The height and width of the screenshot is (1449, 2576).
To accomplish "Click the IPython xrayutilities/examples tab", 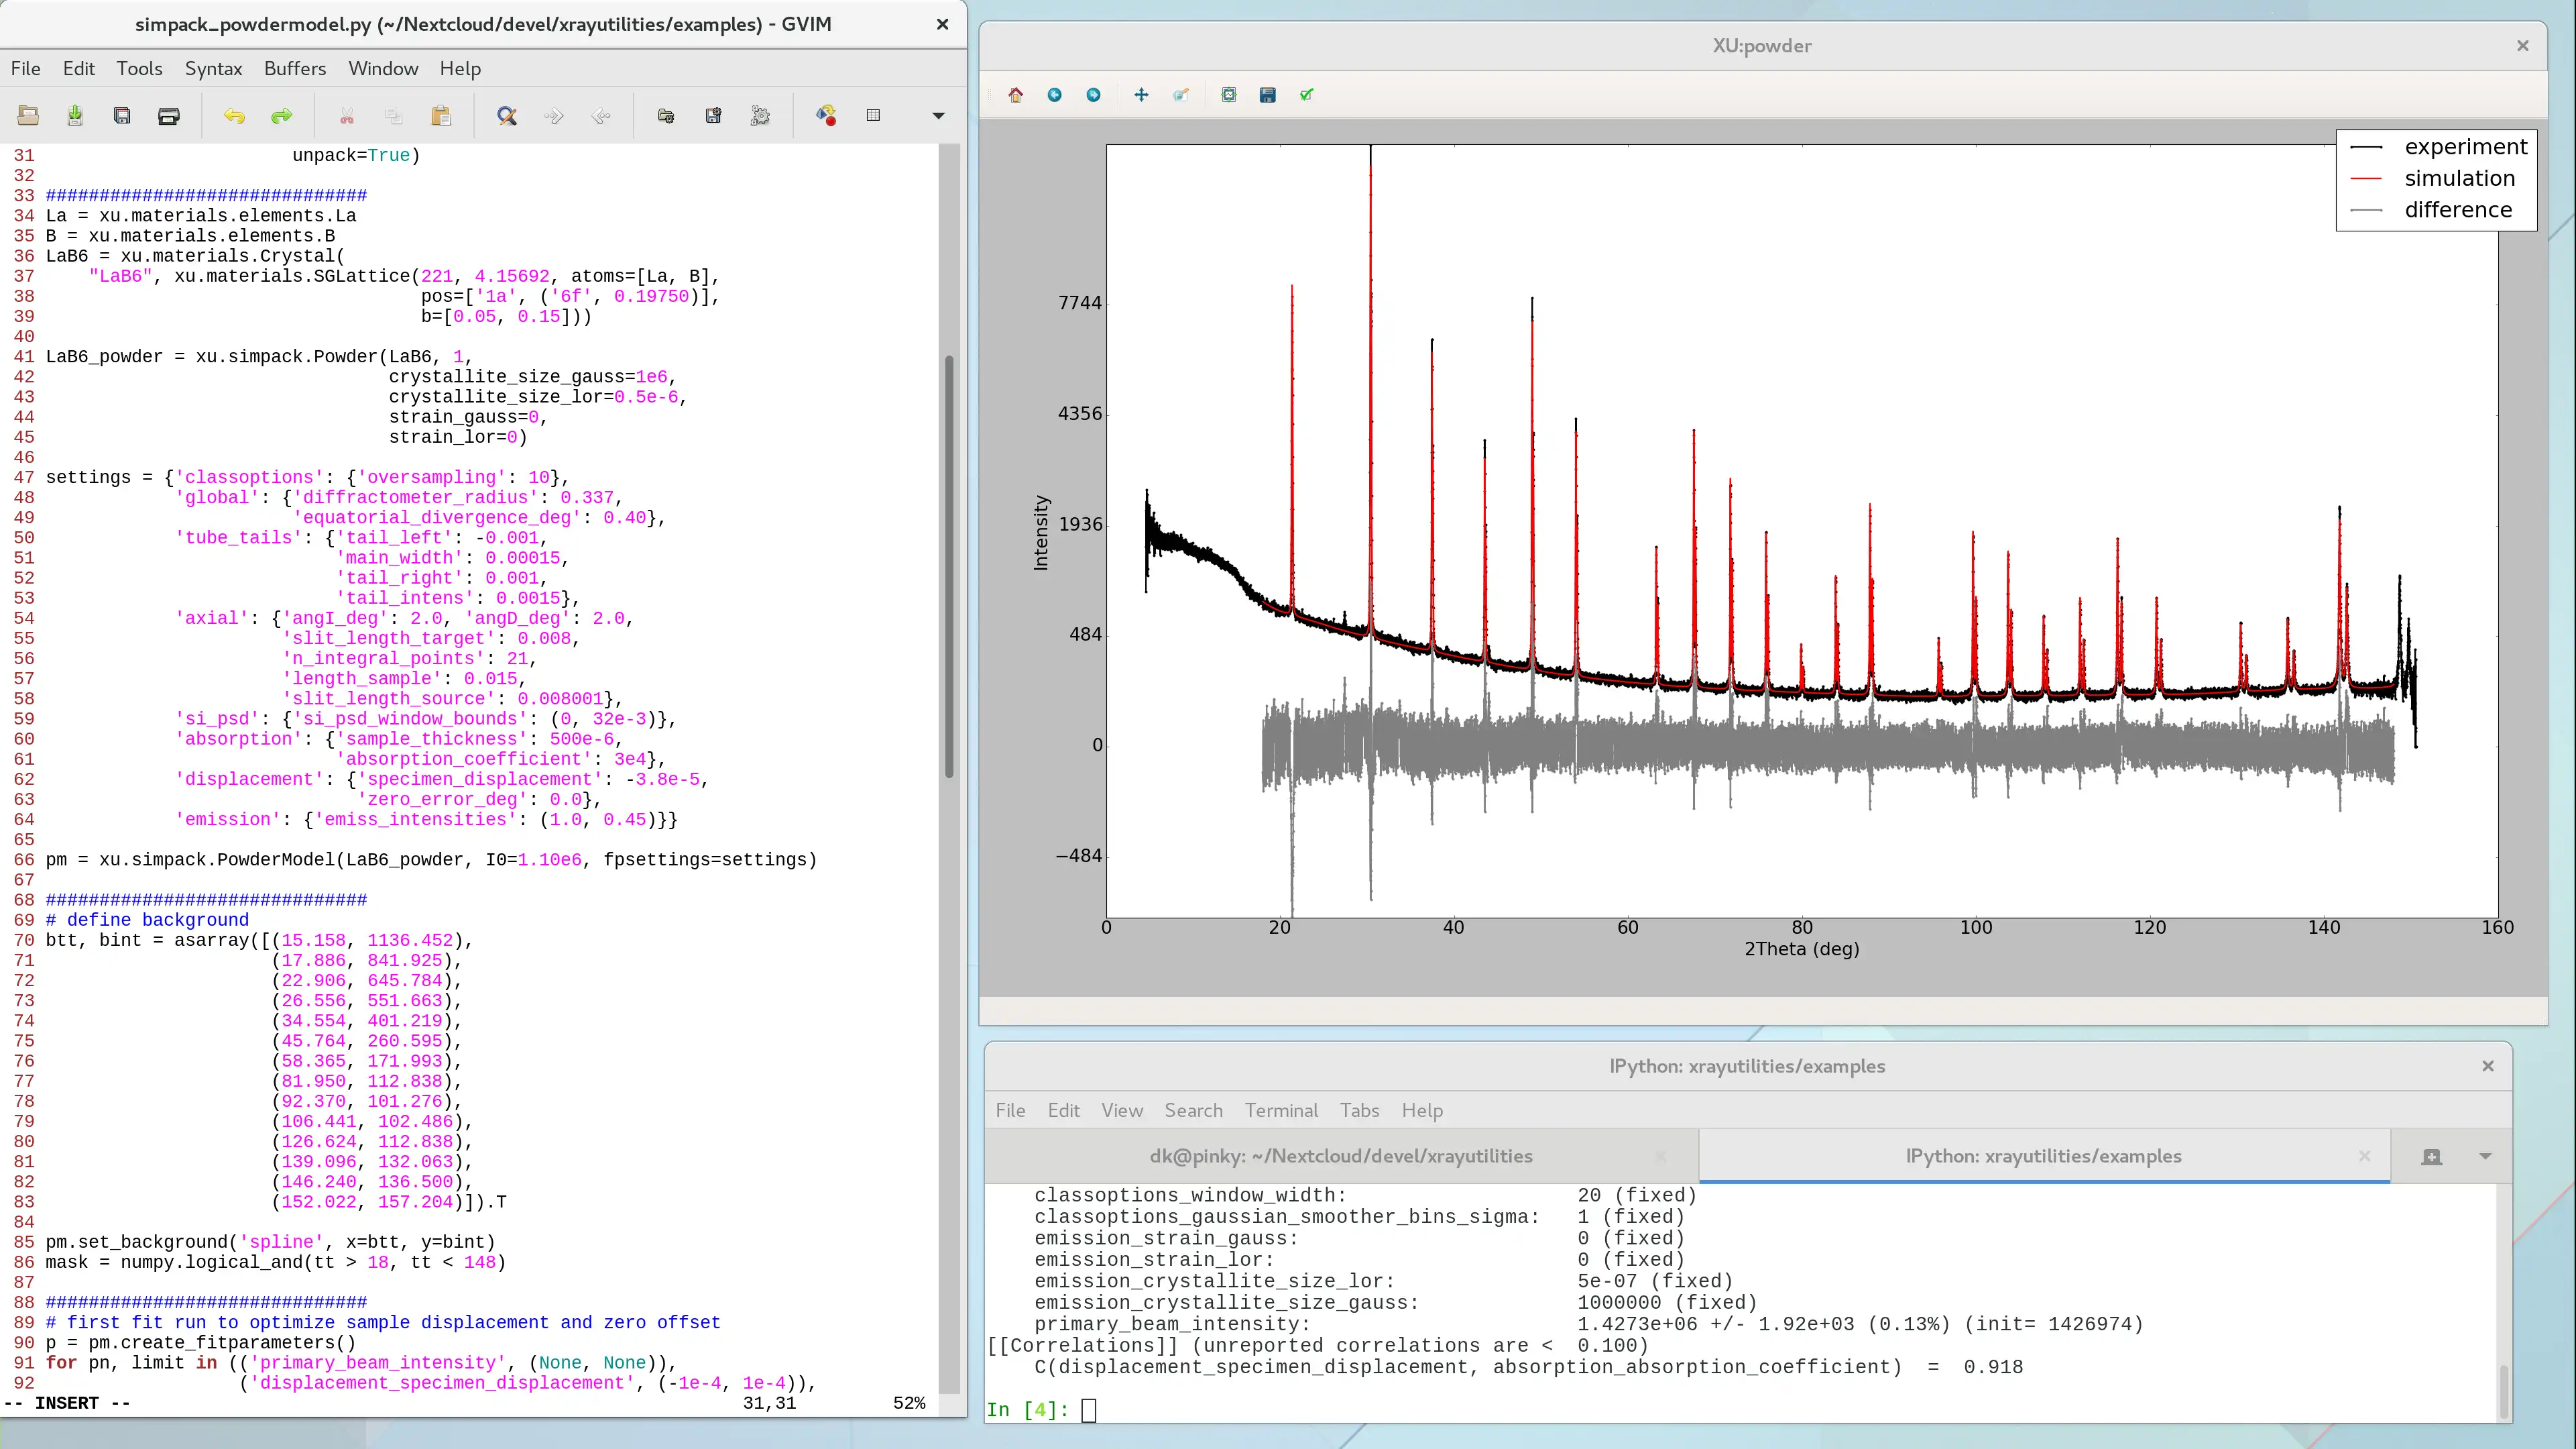I will (2044, 1155).
